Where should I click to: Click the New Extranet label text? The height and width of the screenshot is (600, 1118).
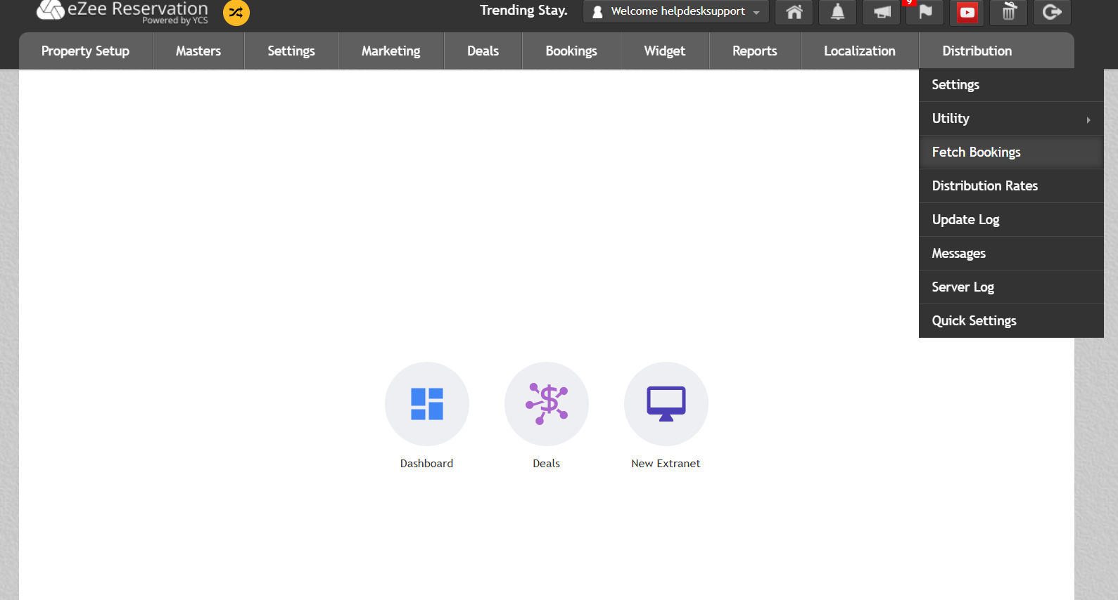click(666, 464)
